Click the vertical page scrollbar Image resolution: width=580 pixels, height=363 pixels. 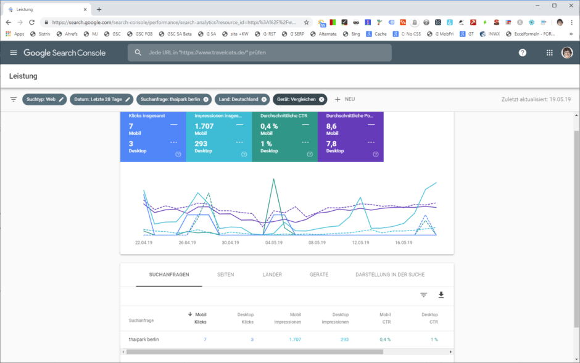[x=576, y=229]
